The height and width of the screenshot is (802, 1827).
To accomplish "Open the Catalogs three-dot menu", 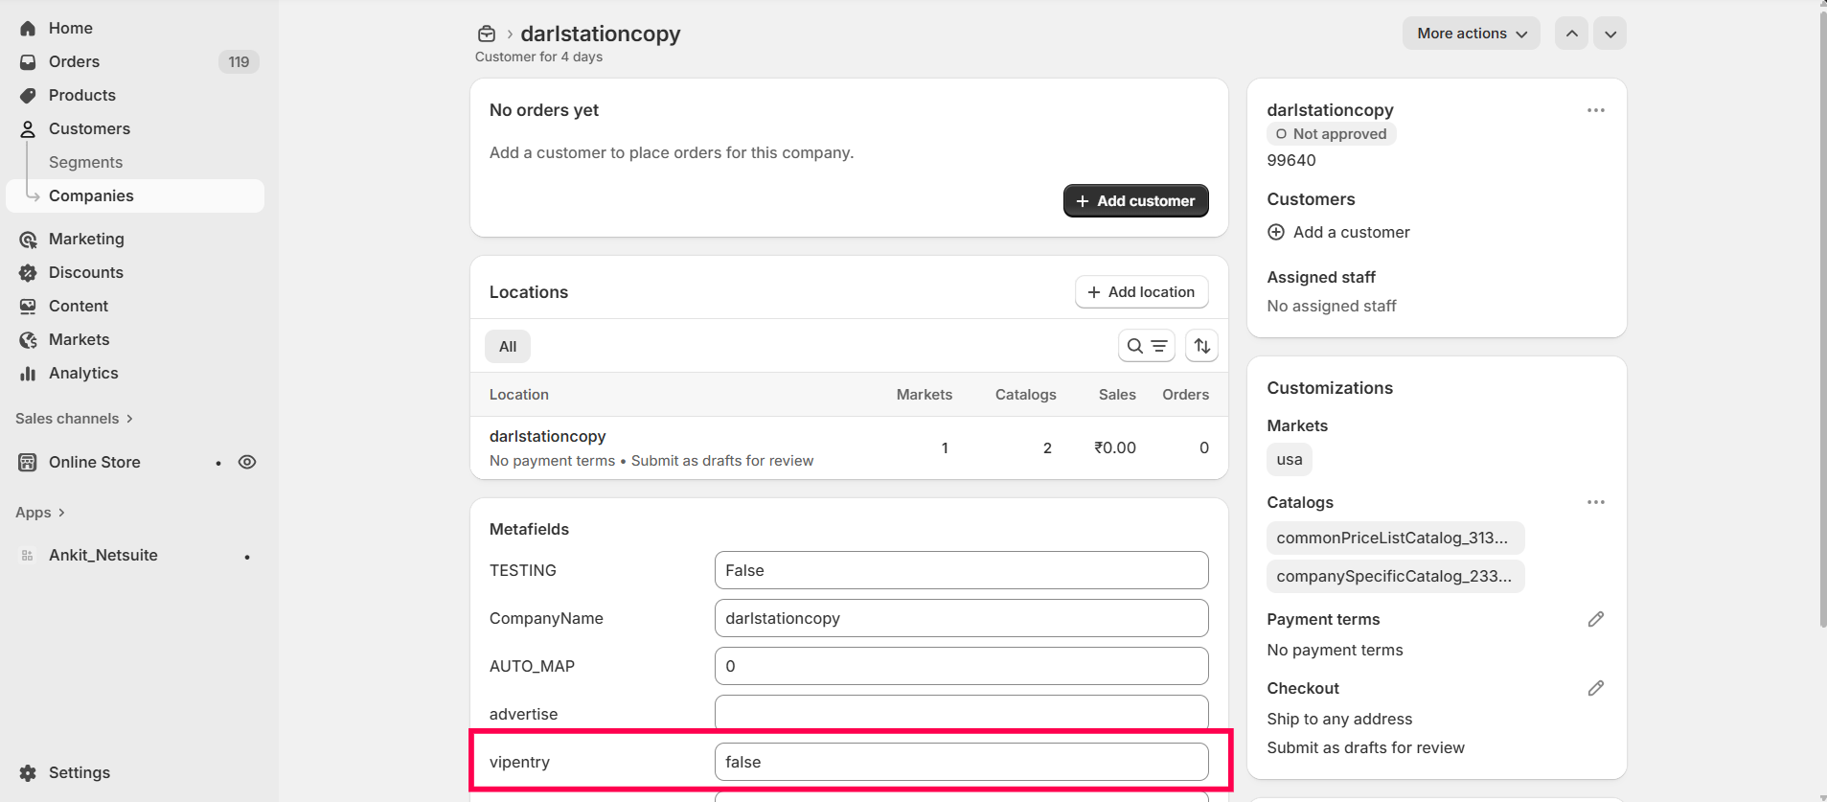I will [x=1595, y=502].
